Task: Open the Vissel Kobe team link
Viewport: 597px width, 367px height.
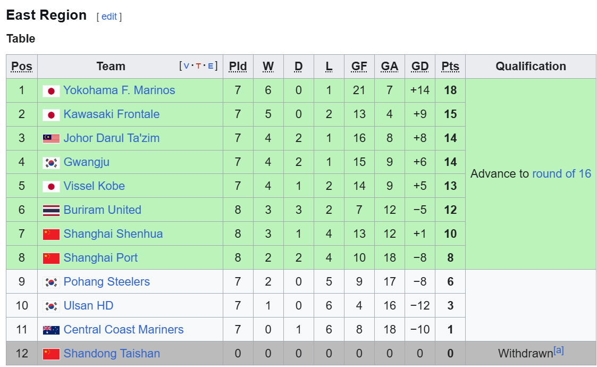Action: pos(94,186)
